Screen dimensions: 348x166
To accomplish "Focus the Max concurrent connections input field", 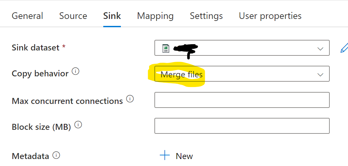I will point(242,100).
